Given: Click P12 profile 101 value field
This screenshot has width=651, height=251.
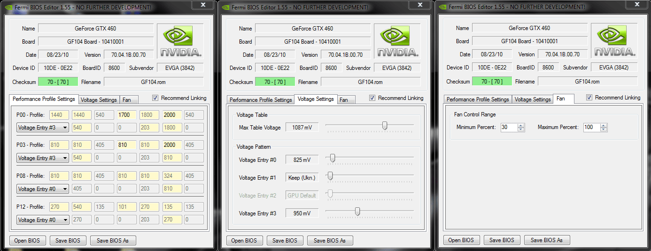Looking at the screenshot, I should point(127,207).
